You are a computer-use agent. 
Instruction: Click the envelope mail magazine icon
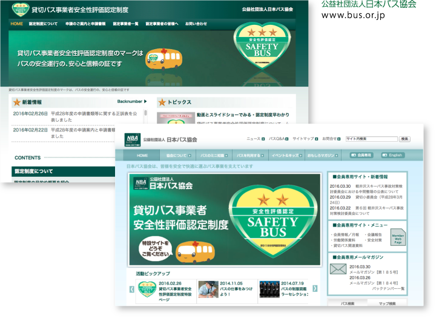(x=338, y=270)
